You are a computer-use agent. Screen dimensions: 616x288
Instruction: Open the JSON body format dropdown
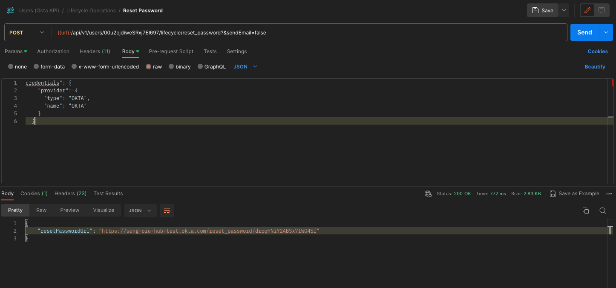[x=245, y=66]
